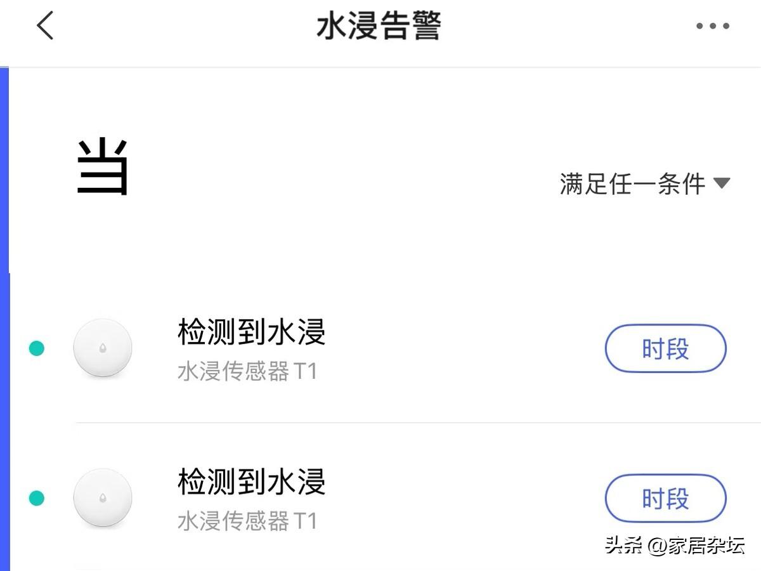Click the green status dot of second condition
The height and width of the screenshot is (571, 761).
(x=37, y=498)
